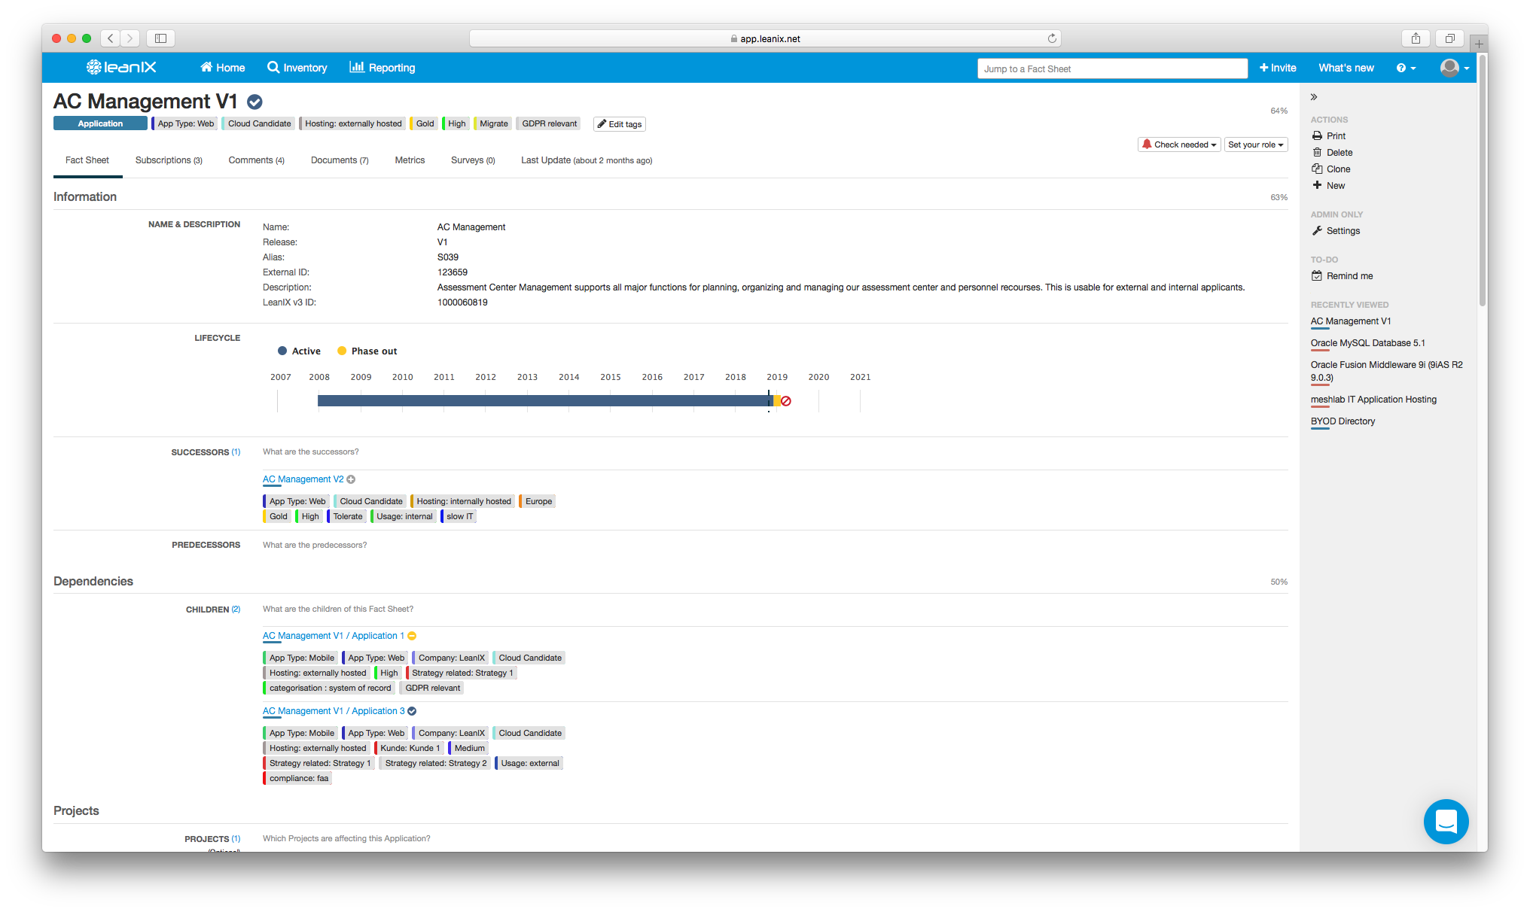
Task: Go to Home in navigation bar
Action: point(222,68)
